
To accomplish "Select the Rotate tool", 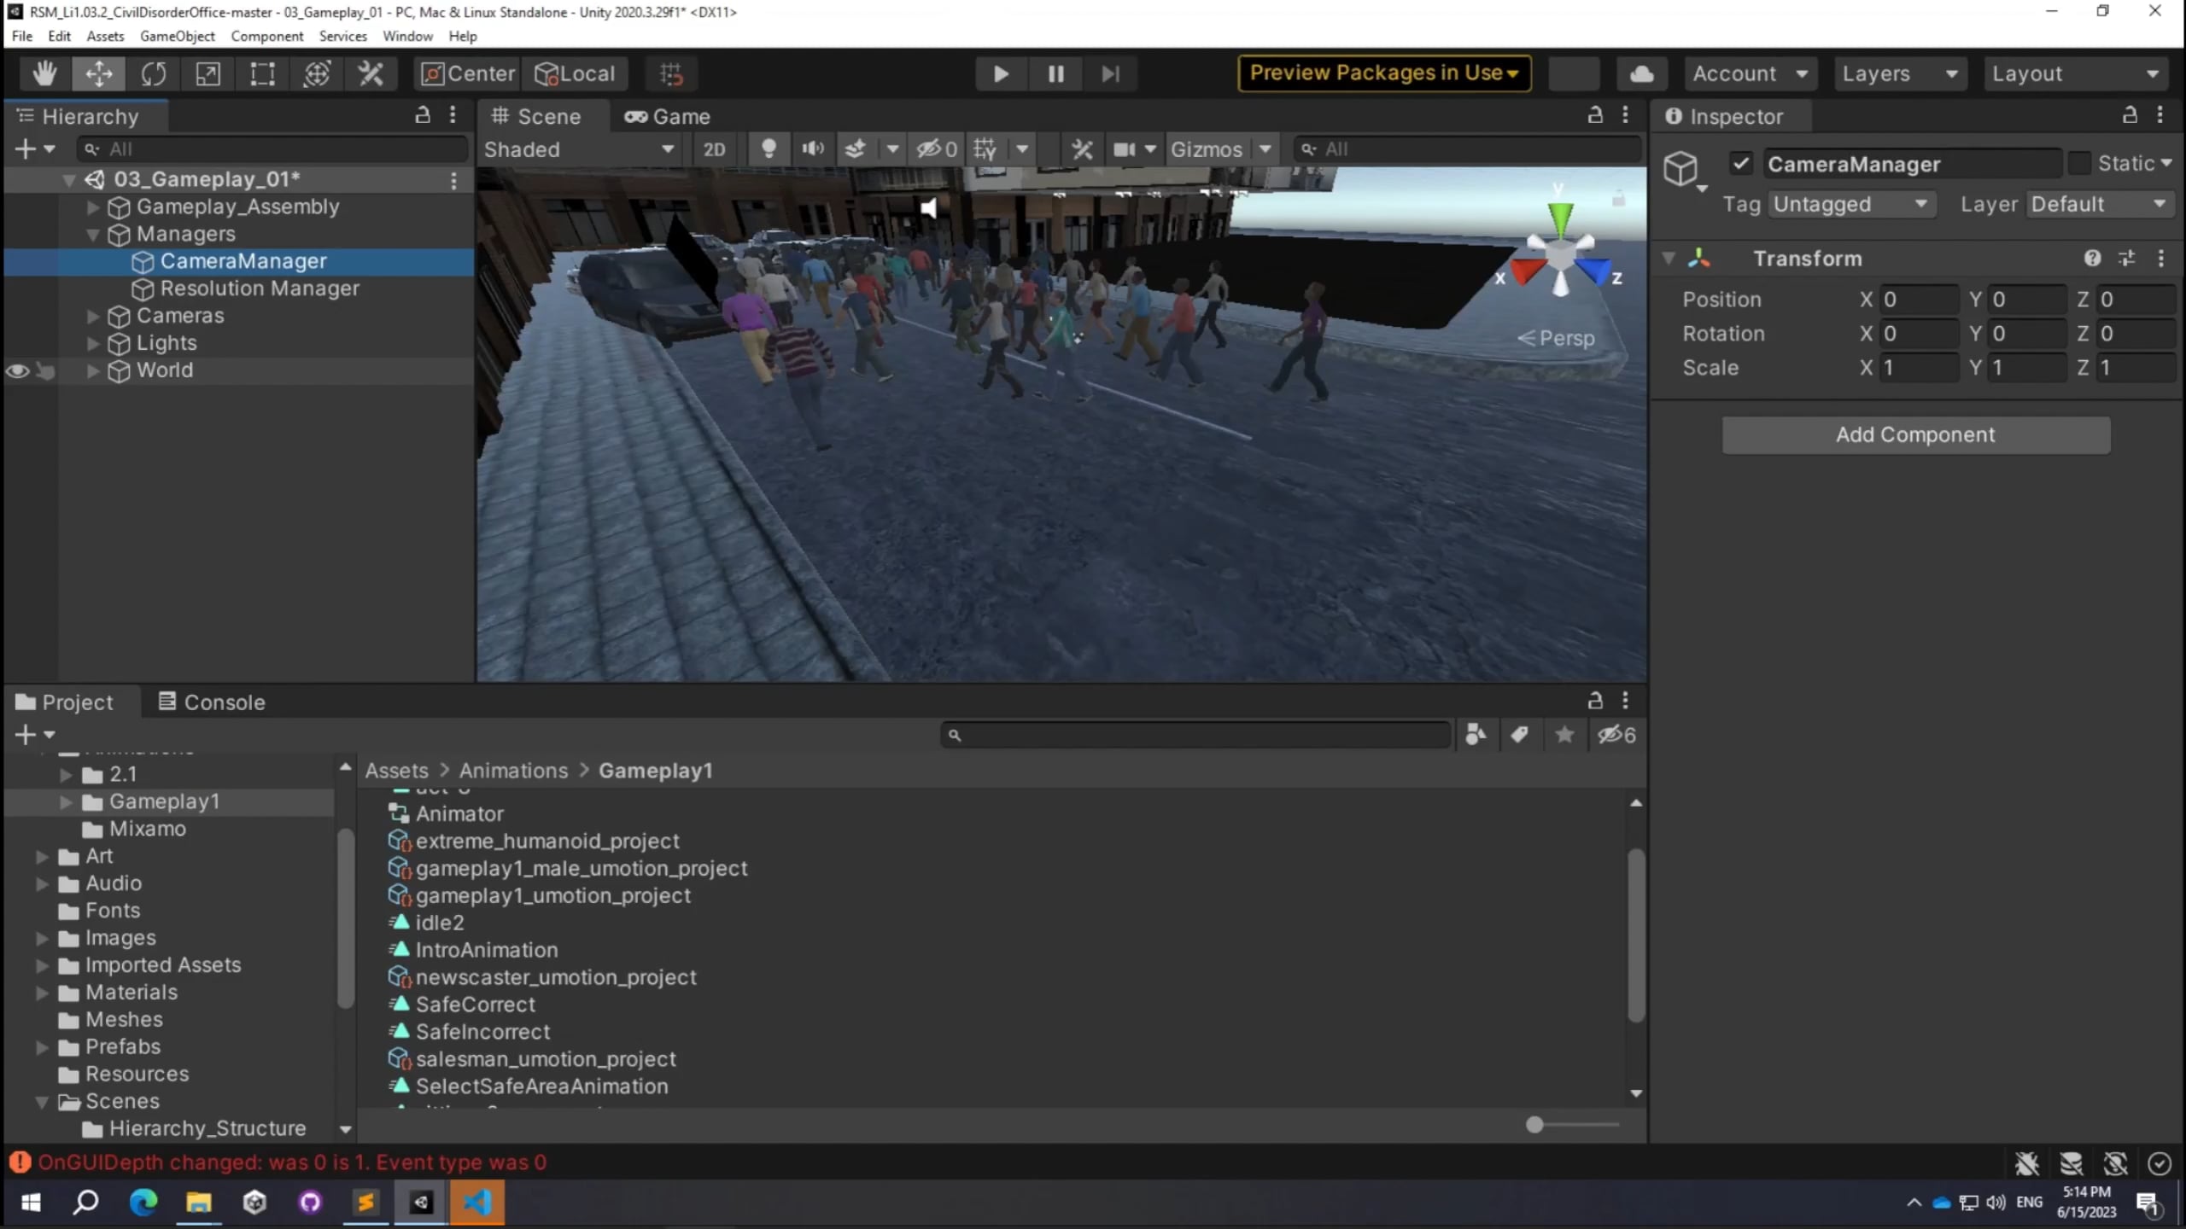I will pyautogui.click(x=153, y=73).
